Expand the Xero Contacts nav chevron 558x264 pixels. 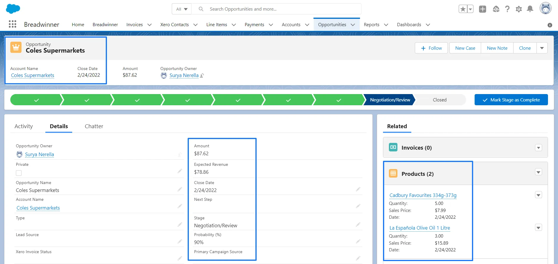coord(195,25)
